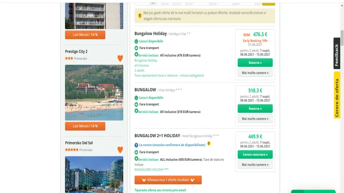
Task: Click the yellow warning icon in notice banner
Action: pos(140,16)
